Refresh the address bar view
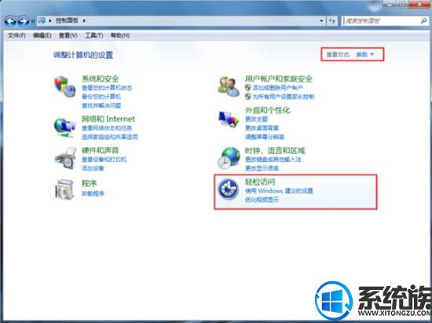Image resolution: width=432 pixels, height=323 pixels. [332, 20]
